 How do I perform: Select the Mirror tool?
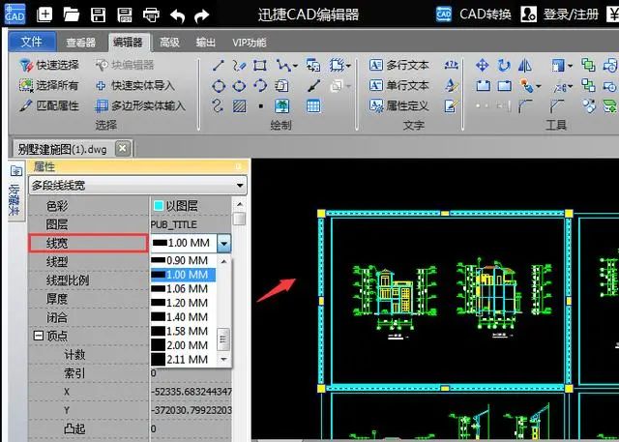(525, 65)
